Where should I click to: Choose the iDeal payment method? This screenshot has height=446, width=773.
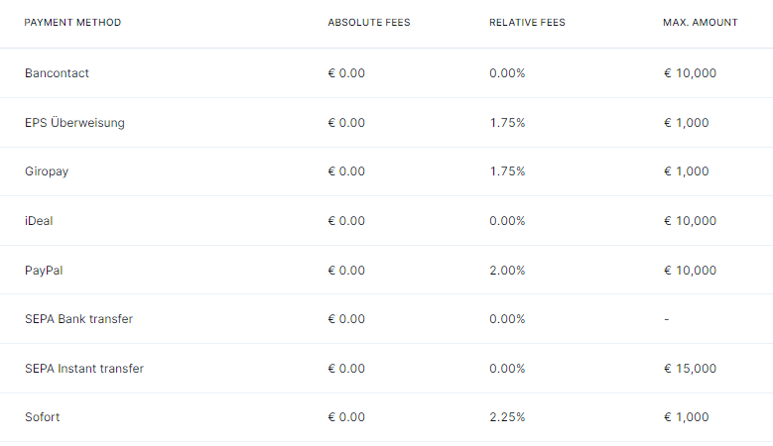(387, 221)
